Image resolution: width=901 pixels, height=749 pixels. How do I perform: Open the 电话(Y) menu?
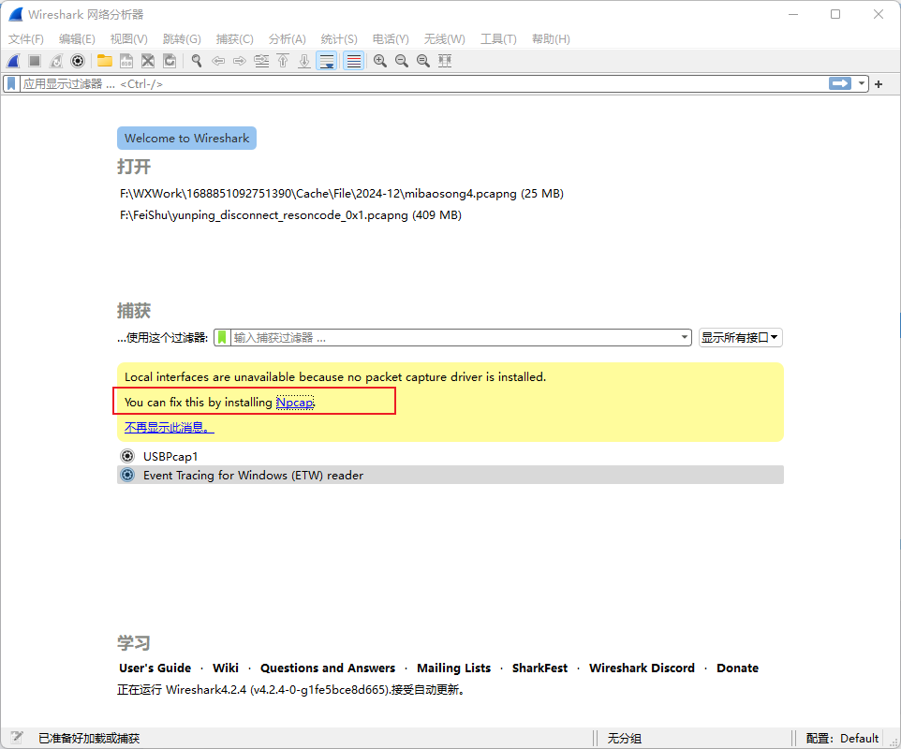(x=391, y=39)
